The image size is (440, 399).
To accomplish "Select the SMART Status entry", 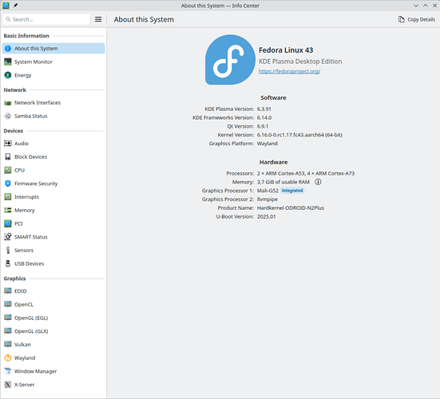I will [54, 237].
